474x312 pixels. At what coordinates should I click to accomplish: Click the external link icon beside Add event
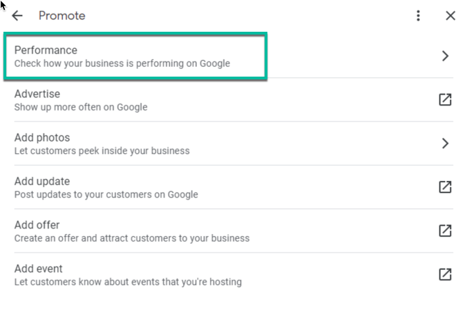coord(445,274)
